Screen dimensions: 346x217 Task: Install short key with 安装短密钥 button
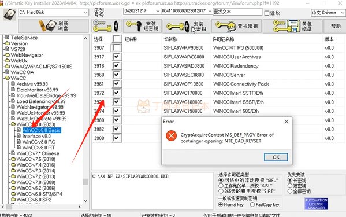[142, 26]
